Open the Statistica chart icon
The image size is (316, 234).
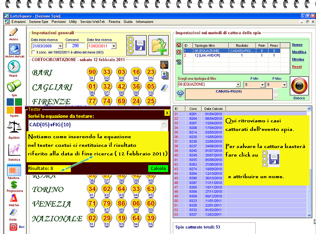coord(14,150)
